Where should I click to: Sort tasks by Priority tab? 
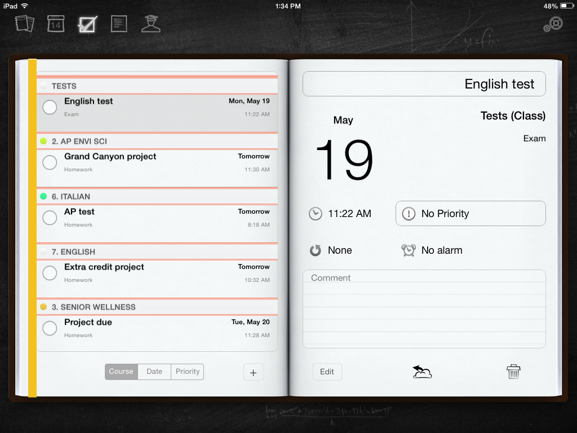coord(187,372)
